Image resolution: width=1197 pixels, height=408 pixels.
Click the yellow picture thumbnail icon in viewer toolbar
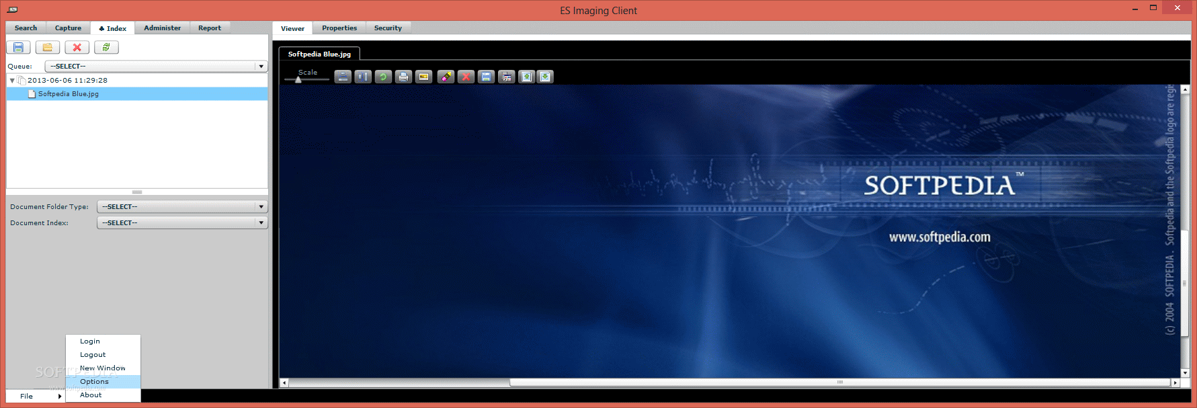point(423,77)
